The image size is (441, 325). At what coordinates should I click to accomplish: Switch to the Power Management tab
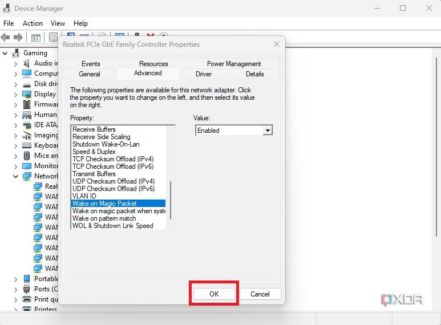tap(234, 64)
